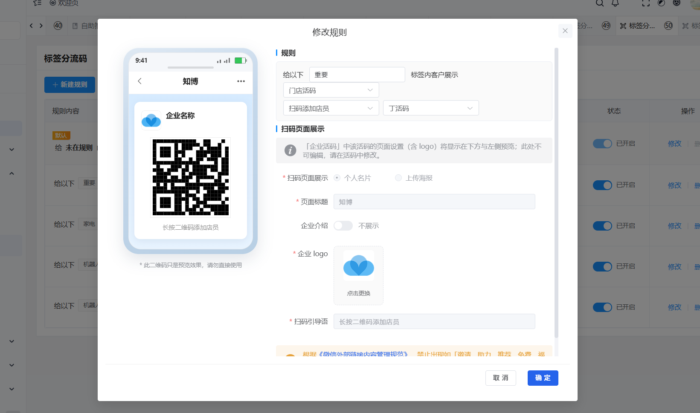
Task: Click the 企业名称 text in the preview
Action: tap(180, 116)
